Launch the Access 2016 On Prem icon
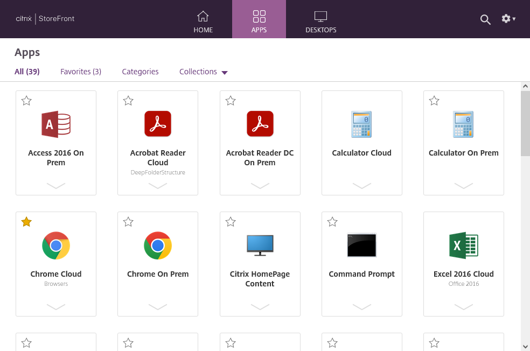Viewport: 530px width, 351px height. 56,124
